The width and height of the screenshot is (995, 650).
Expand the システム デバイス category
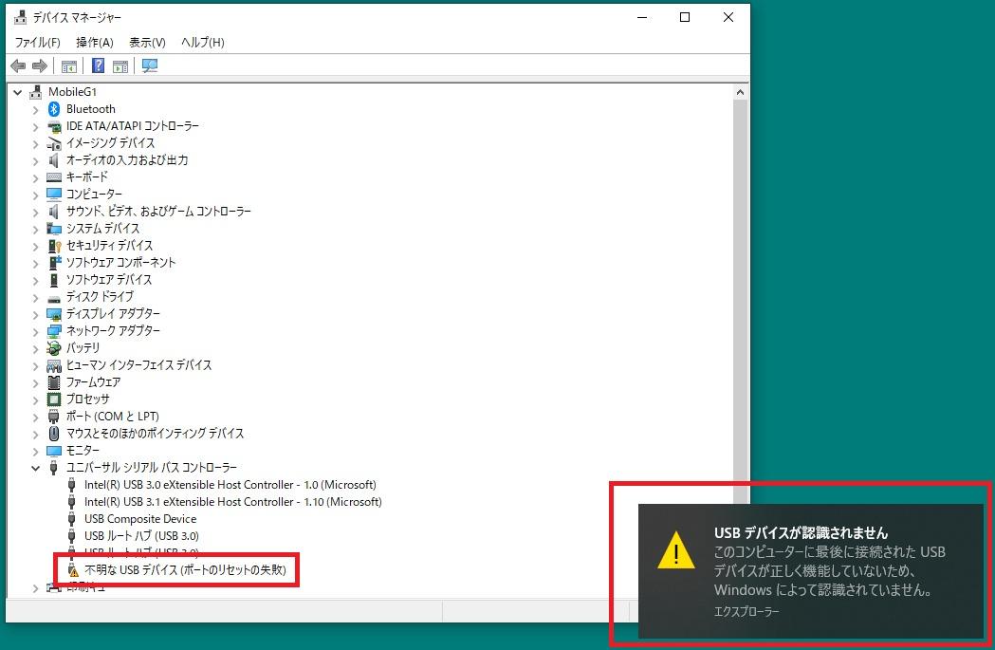(x=35, y=229)
